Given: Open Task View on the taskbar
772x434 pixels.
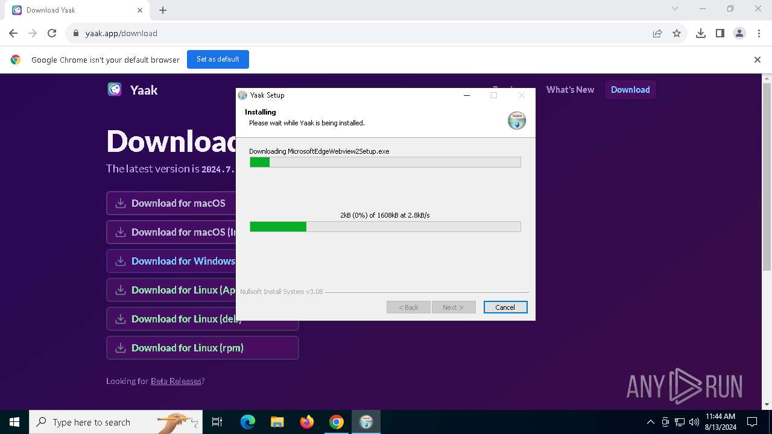Looking at the screenshot, I should pyautogui.click(x=217, y=422).
